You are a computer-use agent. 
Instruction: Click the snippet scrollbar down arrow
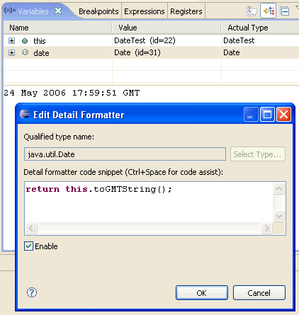coord(278,216)
